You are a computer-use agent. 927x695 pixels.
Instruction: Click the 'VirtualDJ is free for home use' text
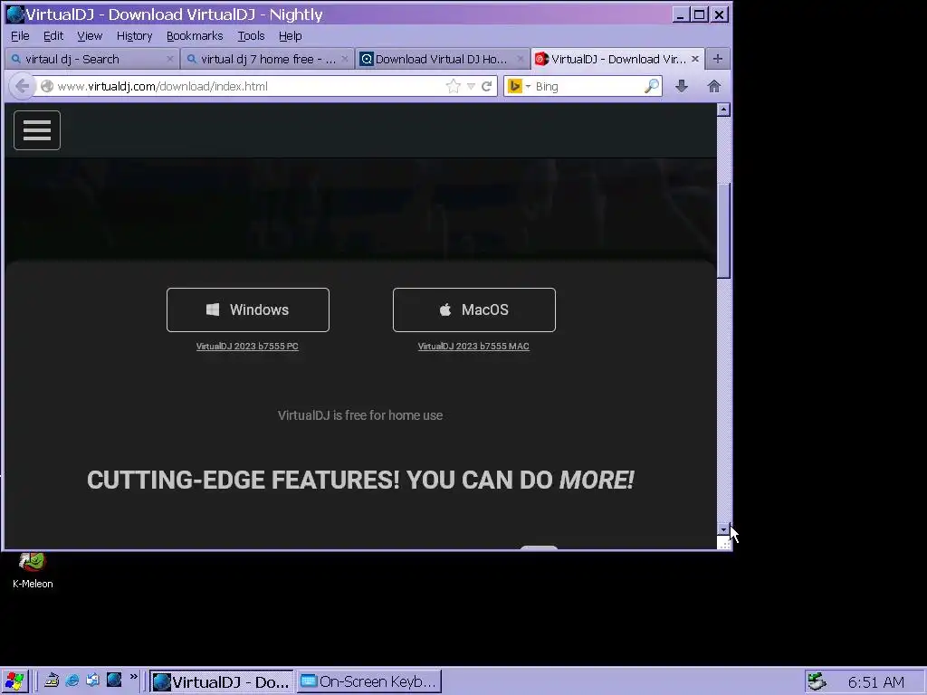click(360, 415)
